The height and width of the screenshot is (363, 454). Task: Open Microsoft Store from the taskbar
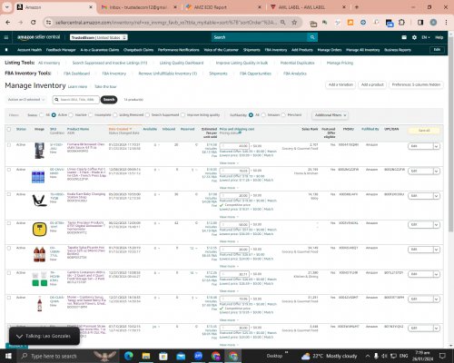coord(163,356)
